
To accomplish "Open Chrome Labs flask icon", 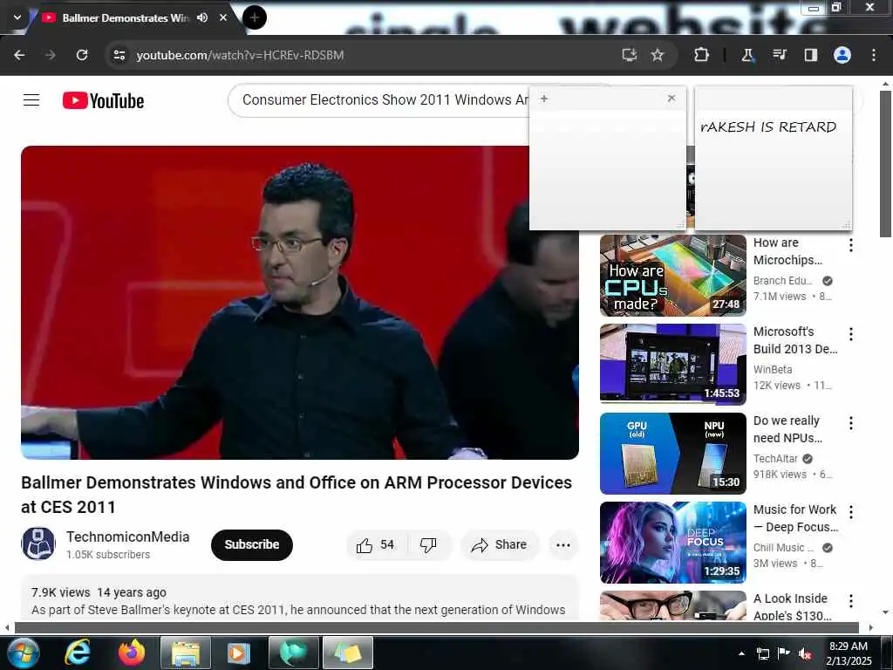I will (x=747, y=55).
